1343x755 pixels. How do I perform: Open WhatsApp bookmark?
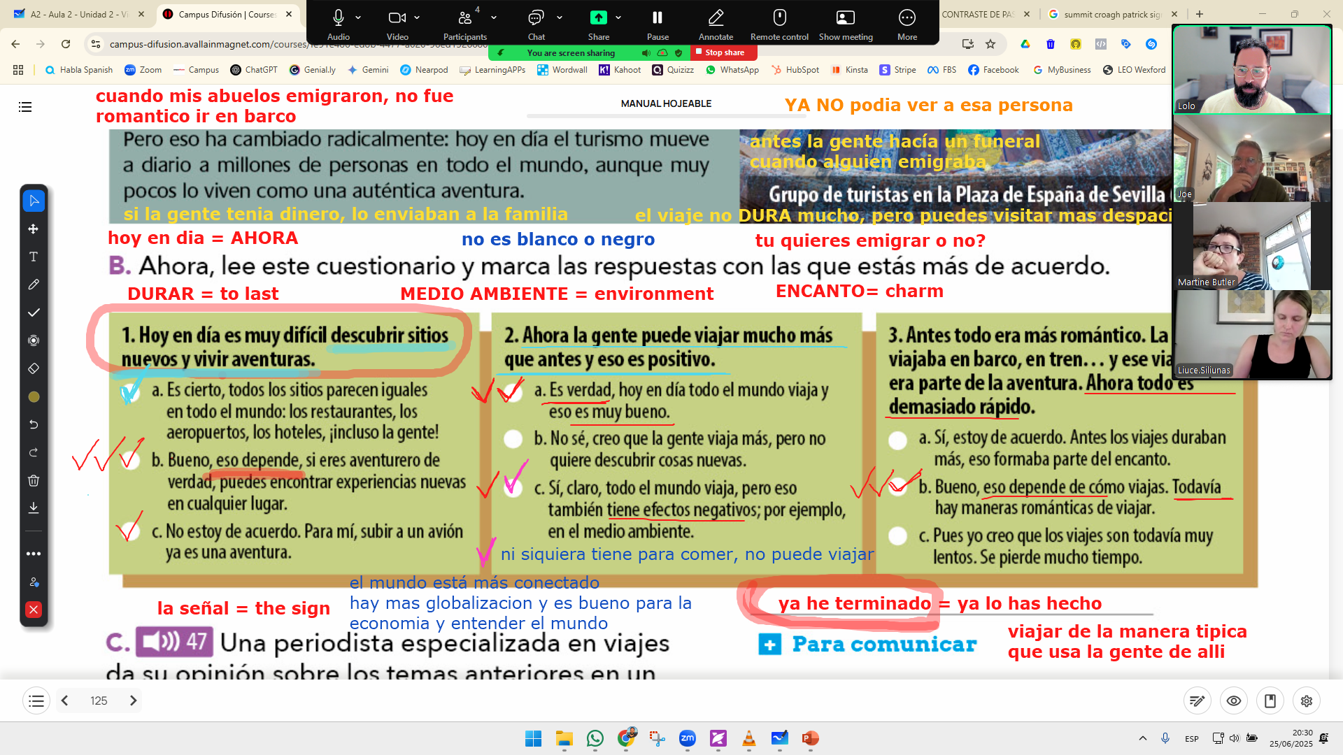pyautogui.click(x=732, y=70)
